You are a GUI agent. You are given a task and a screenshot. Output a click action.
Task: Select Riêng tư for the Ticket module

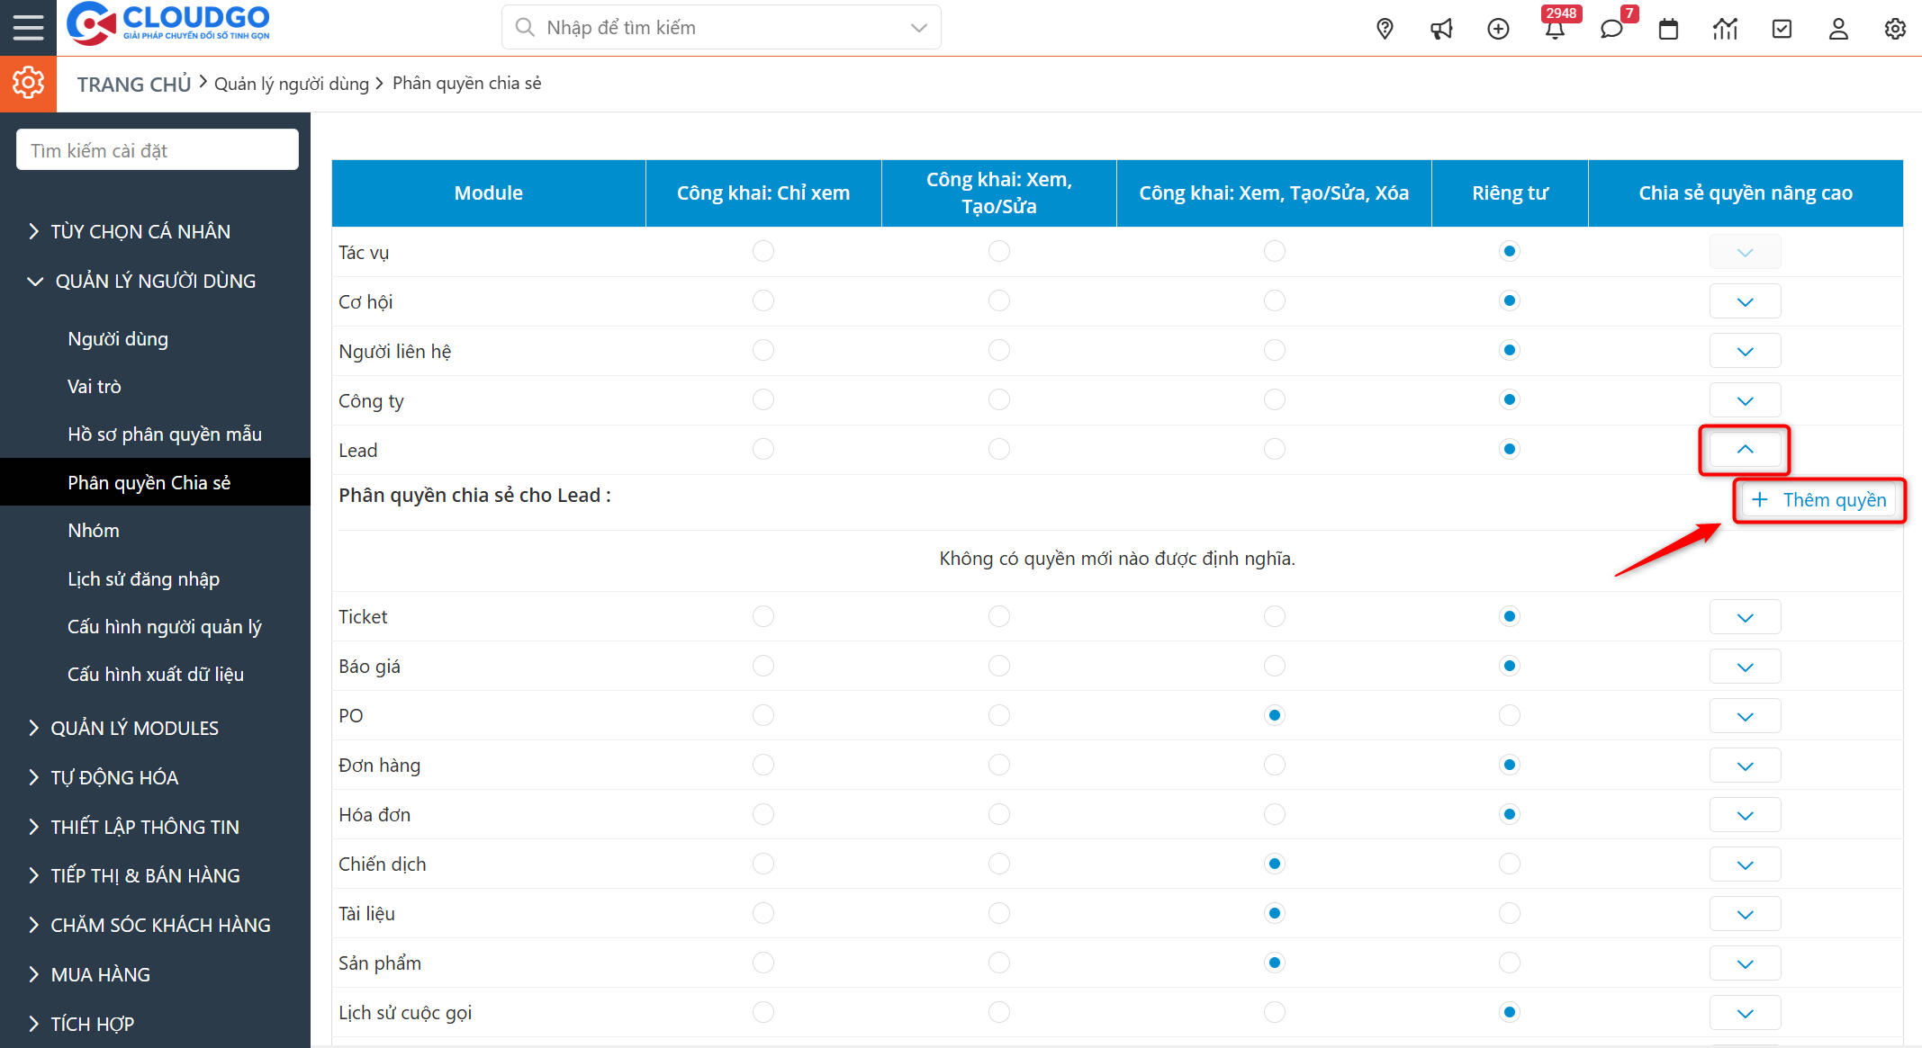coord(1510,616)
